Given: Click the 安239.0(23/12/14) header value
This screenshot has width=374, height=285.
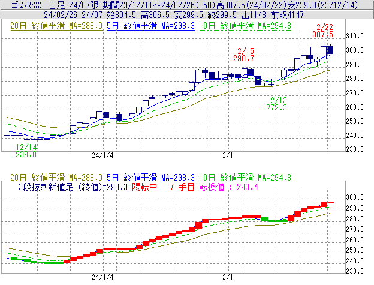Looking at the screenshot, I should point(322,5).
